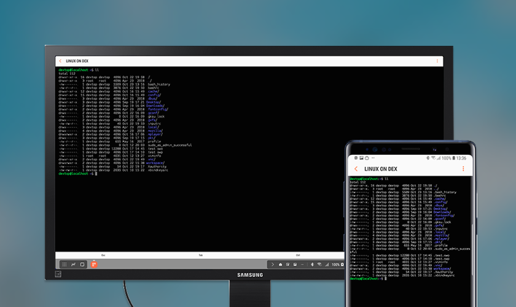Viewport: 516px width, 307px height.
Task: Click .Xauthority in the monitor terminal listing
Action: pos(157,166)
